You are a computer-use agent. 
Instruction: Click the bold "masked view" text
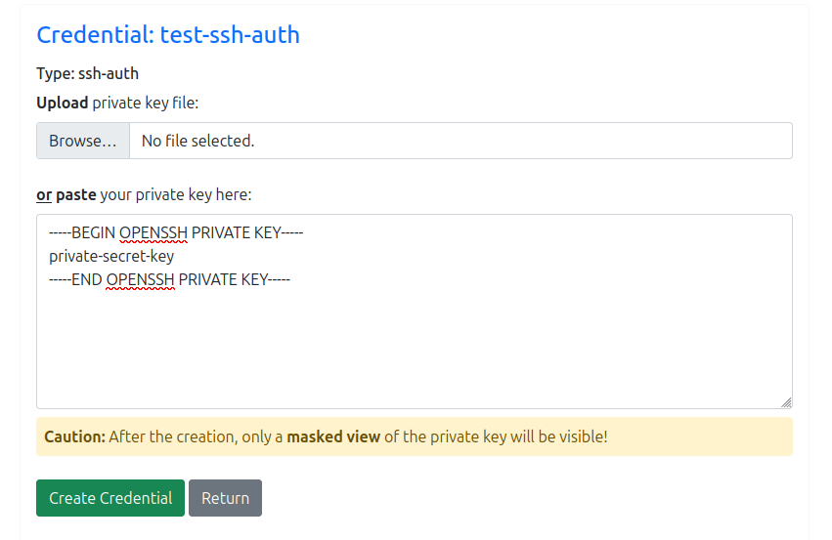coord(333,436)
